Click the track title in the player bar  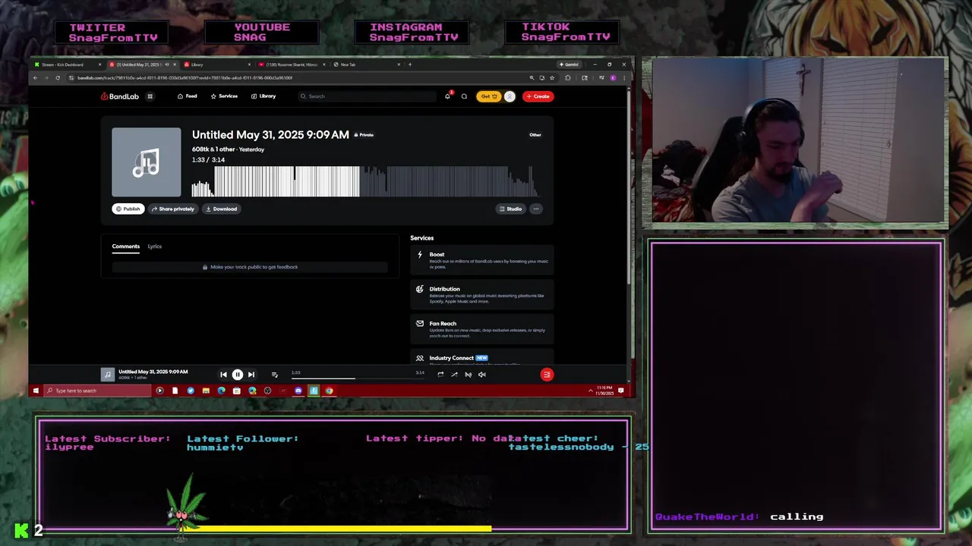tap(153, 372)
